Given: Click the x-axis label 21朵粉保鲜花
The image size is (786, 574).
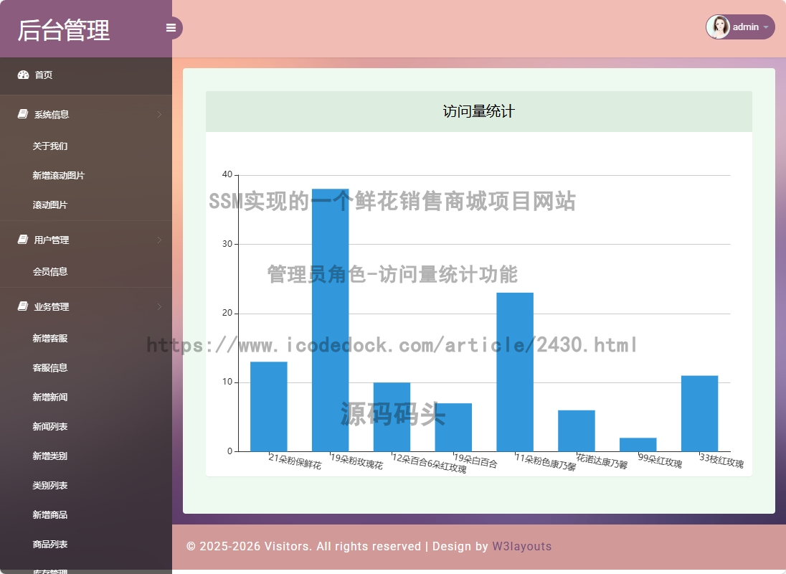Looking at the screenshot, I should (x=295, y=461).
